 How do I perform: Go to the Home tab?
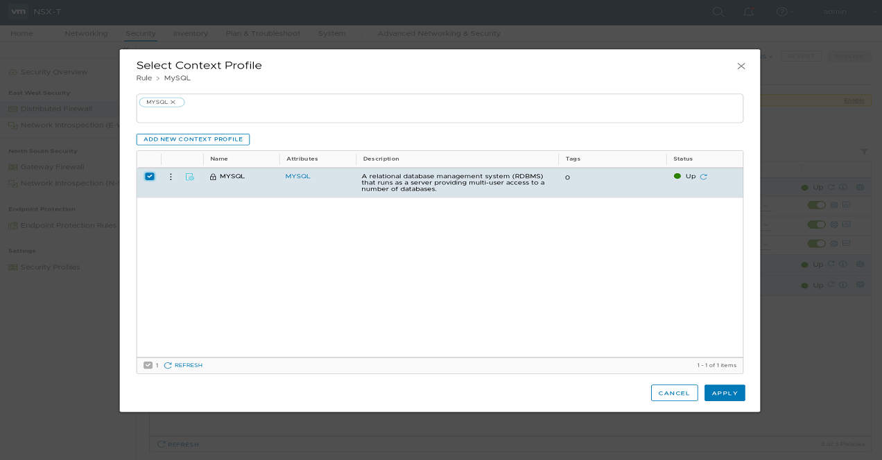[x=21, y=33]
